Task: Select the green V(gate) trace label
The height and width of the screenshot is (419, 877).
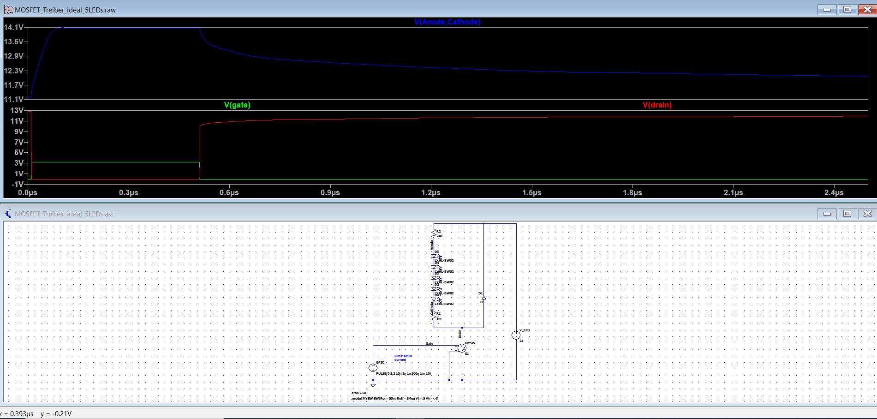Action: click(x=237, y=105)
